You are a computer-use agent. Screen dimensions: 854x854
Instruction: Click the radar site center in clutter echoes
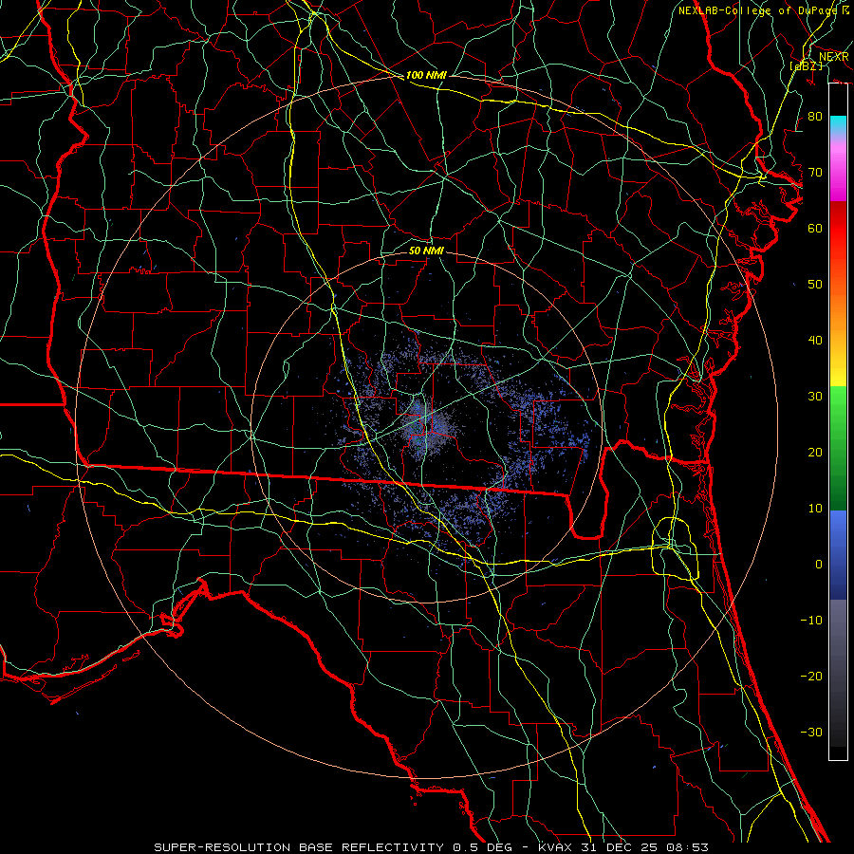tap(426, 427)
